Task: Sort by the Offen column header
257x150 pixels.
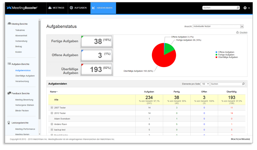Action: tap(204, 92)
